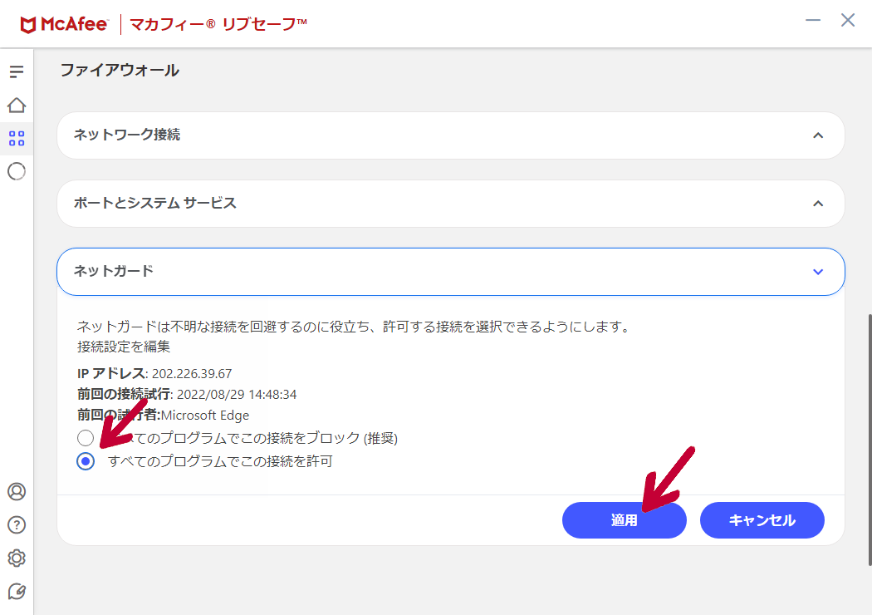Collapse the ネットガード section
Viewport: 872px width, 615px height.
coord(818,271)
